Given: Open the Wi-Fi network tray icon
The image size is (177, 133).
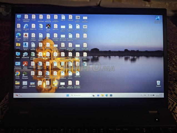Looking at the screenshot, I should click(x=149, y=95).
